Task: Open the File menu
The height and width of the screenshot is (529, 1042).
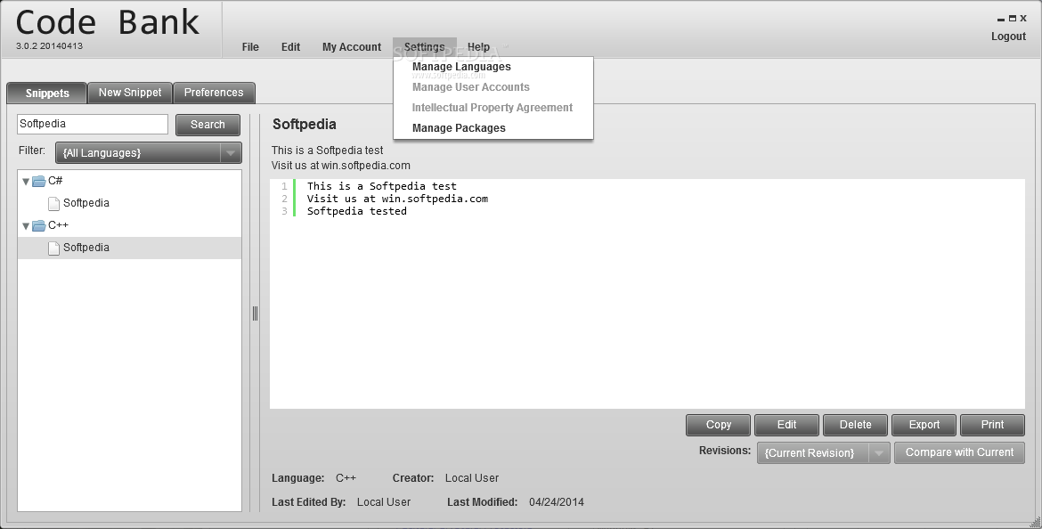Action: 250,47
